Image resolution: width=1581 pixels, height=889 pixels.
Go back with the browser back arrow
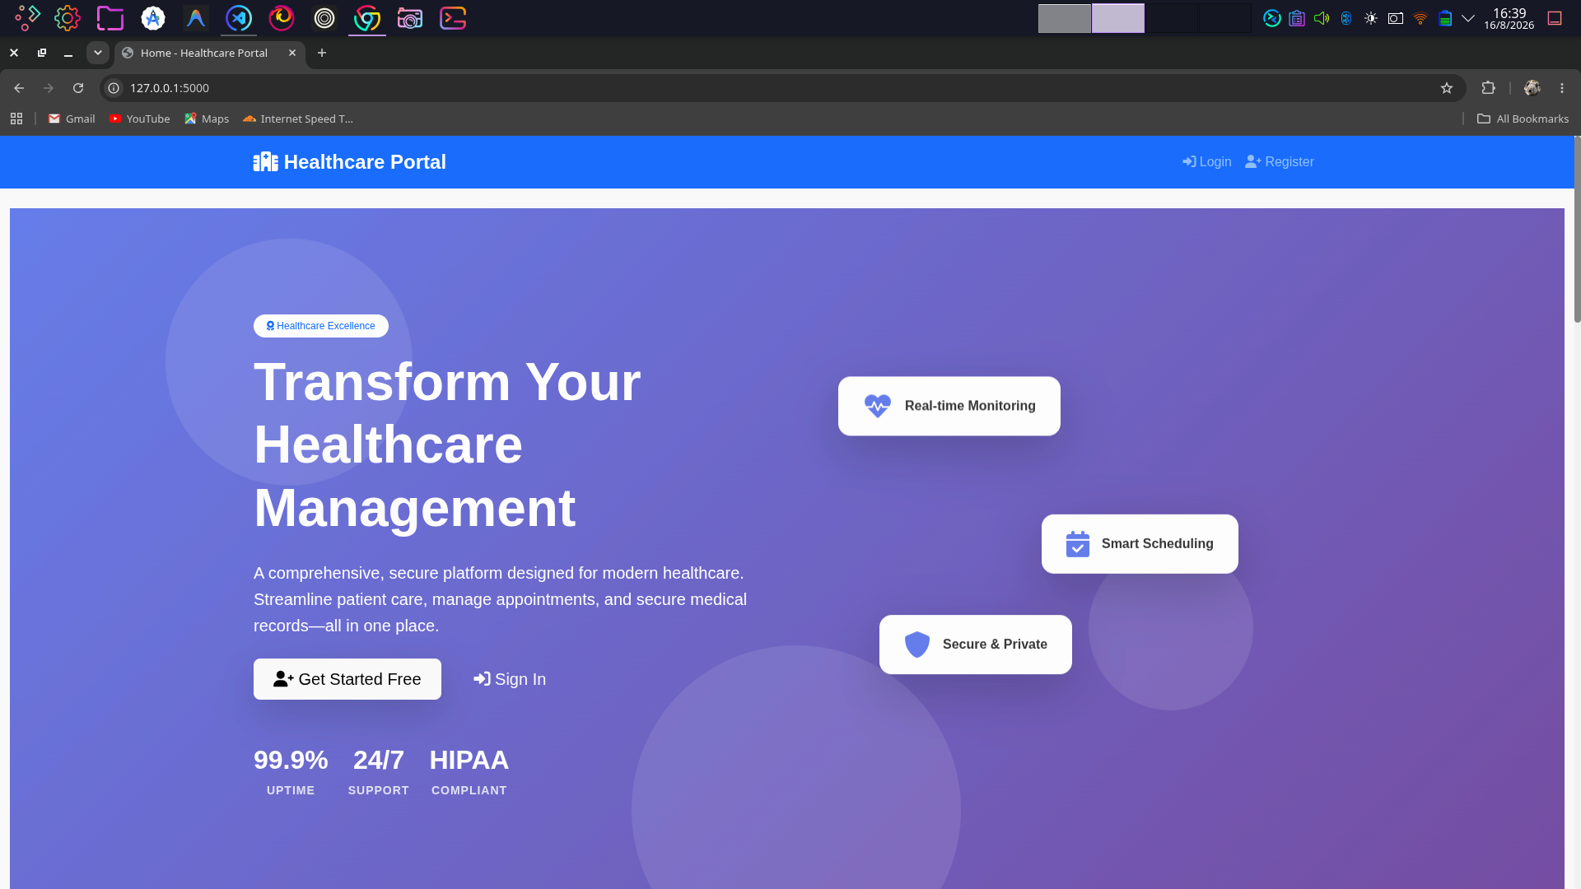click(x=19, y=88)
